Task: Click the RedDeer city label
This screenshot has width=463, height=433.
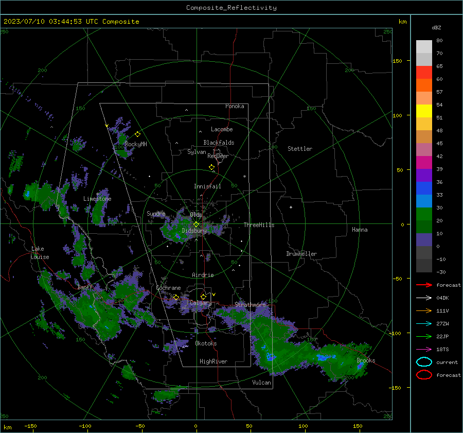Action: pyautogui.click(x=218, y=156)
